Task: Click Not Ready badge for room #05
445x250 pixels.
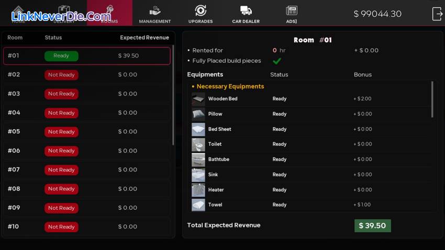Action: point(61,132)
